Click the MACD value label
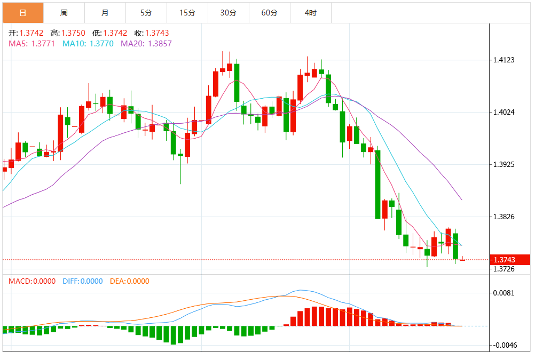Screen dimensions: 535x352 coord(32,281)
